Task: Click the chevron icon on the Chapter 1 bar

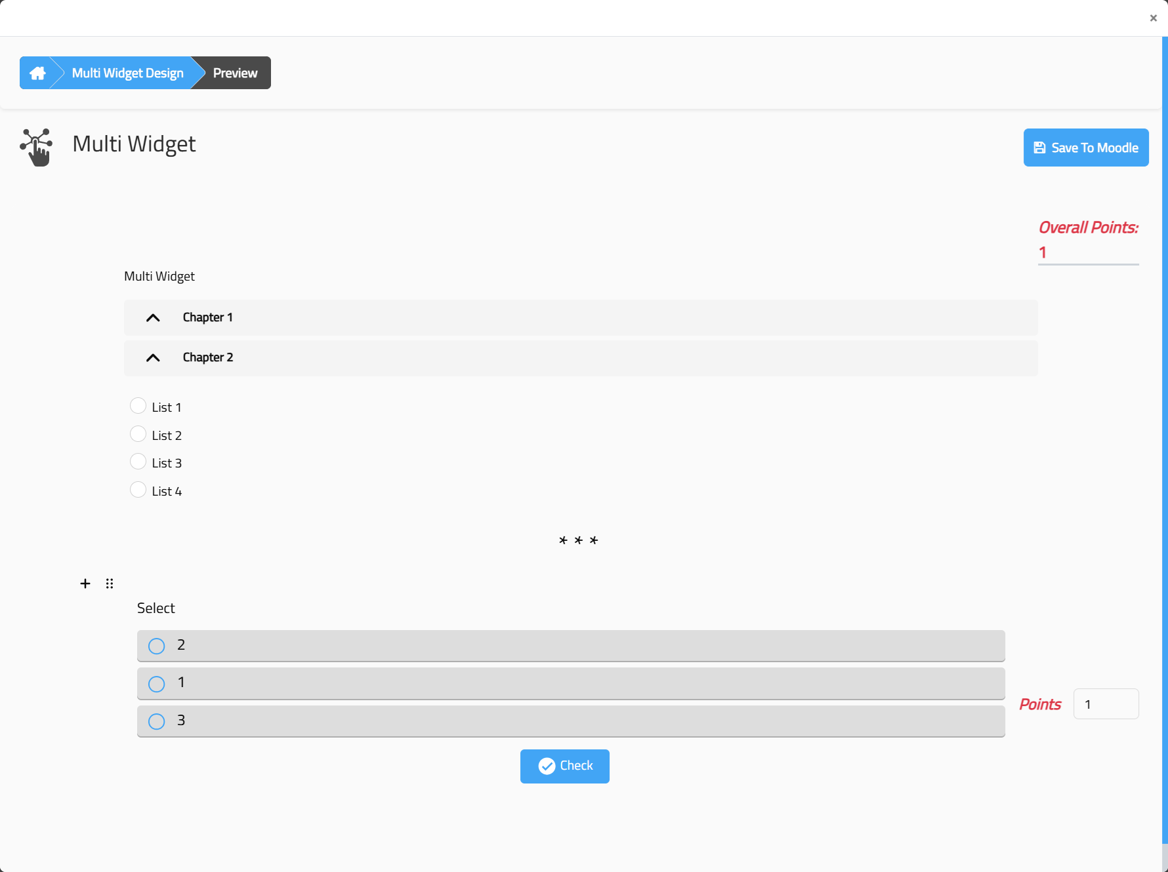Action: pyautogui.click(x=152, y=317)
